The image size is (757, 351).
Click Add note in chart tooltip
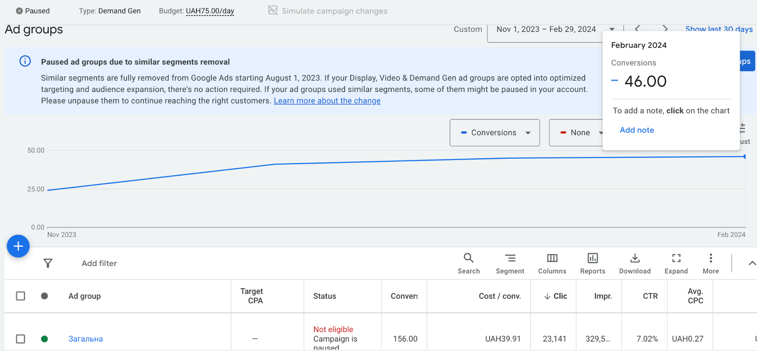pyautogui.click(x=637, y=130)
